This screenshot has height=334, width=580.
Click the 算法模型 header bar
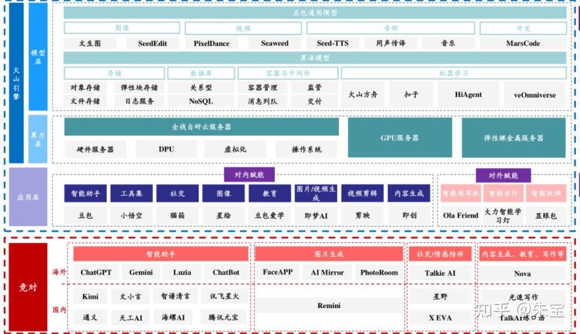coord(315,57)
